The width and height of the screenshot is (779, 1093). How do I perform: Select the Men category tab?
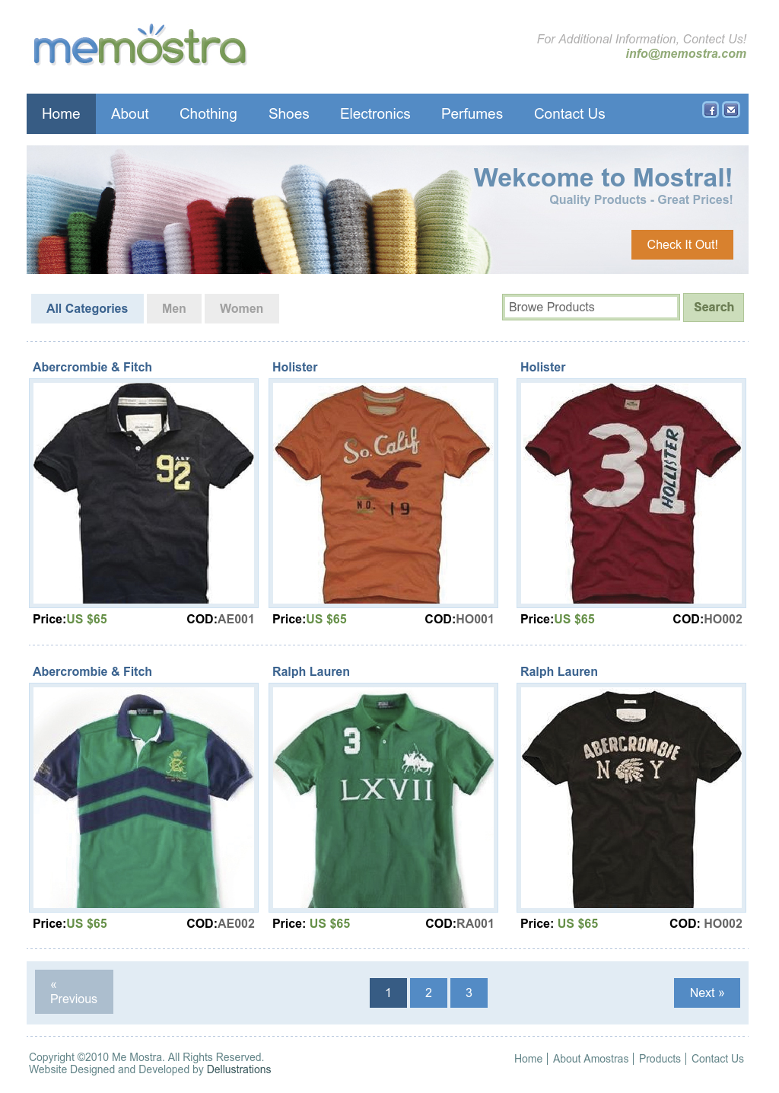click(x=174, y=308)
